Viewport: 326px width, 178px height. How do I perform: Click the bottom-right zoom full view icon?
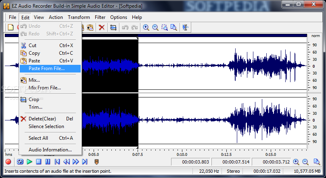coord(317,161)
